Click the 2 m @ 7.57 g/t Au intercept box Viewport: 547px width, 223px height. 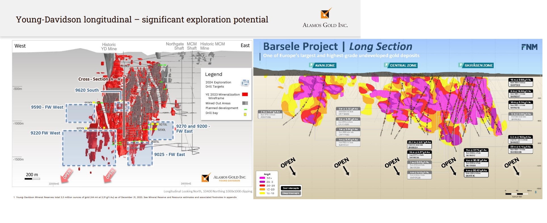point(270,114)
